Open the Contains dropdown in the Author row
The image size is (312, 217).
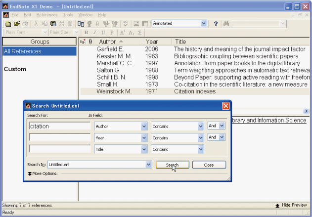click(x=201, y=127)
